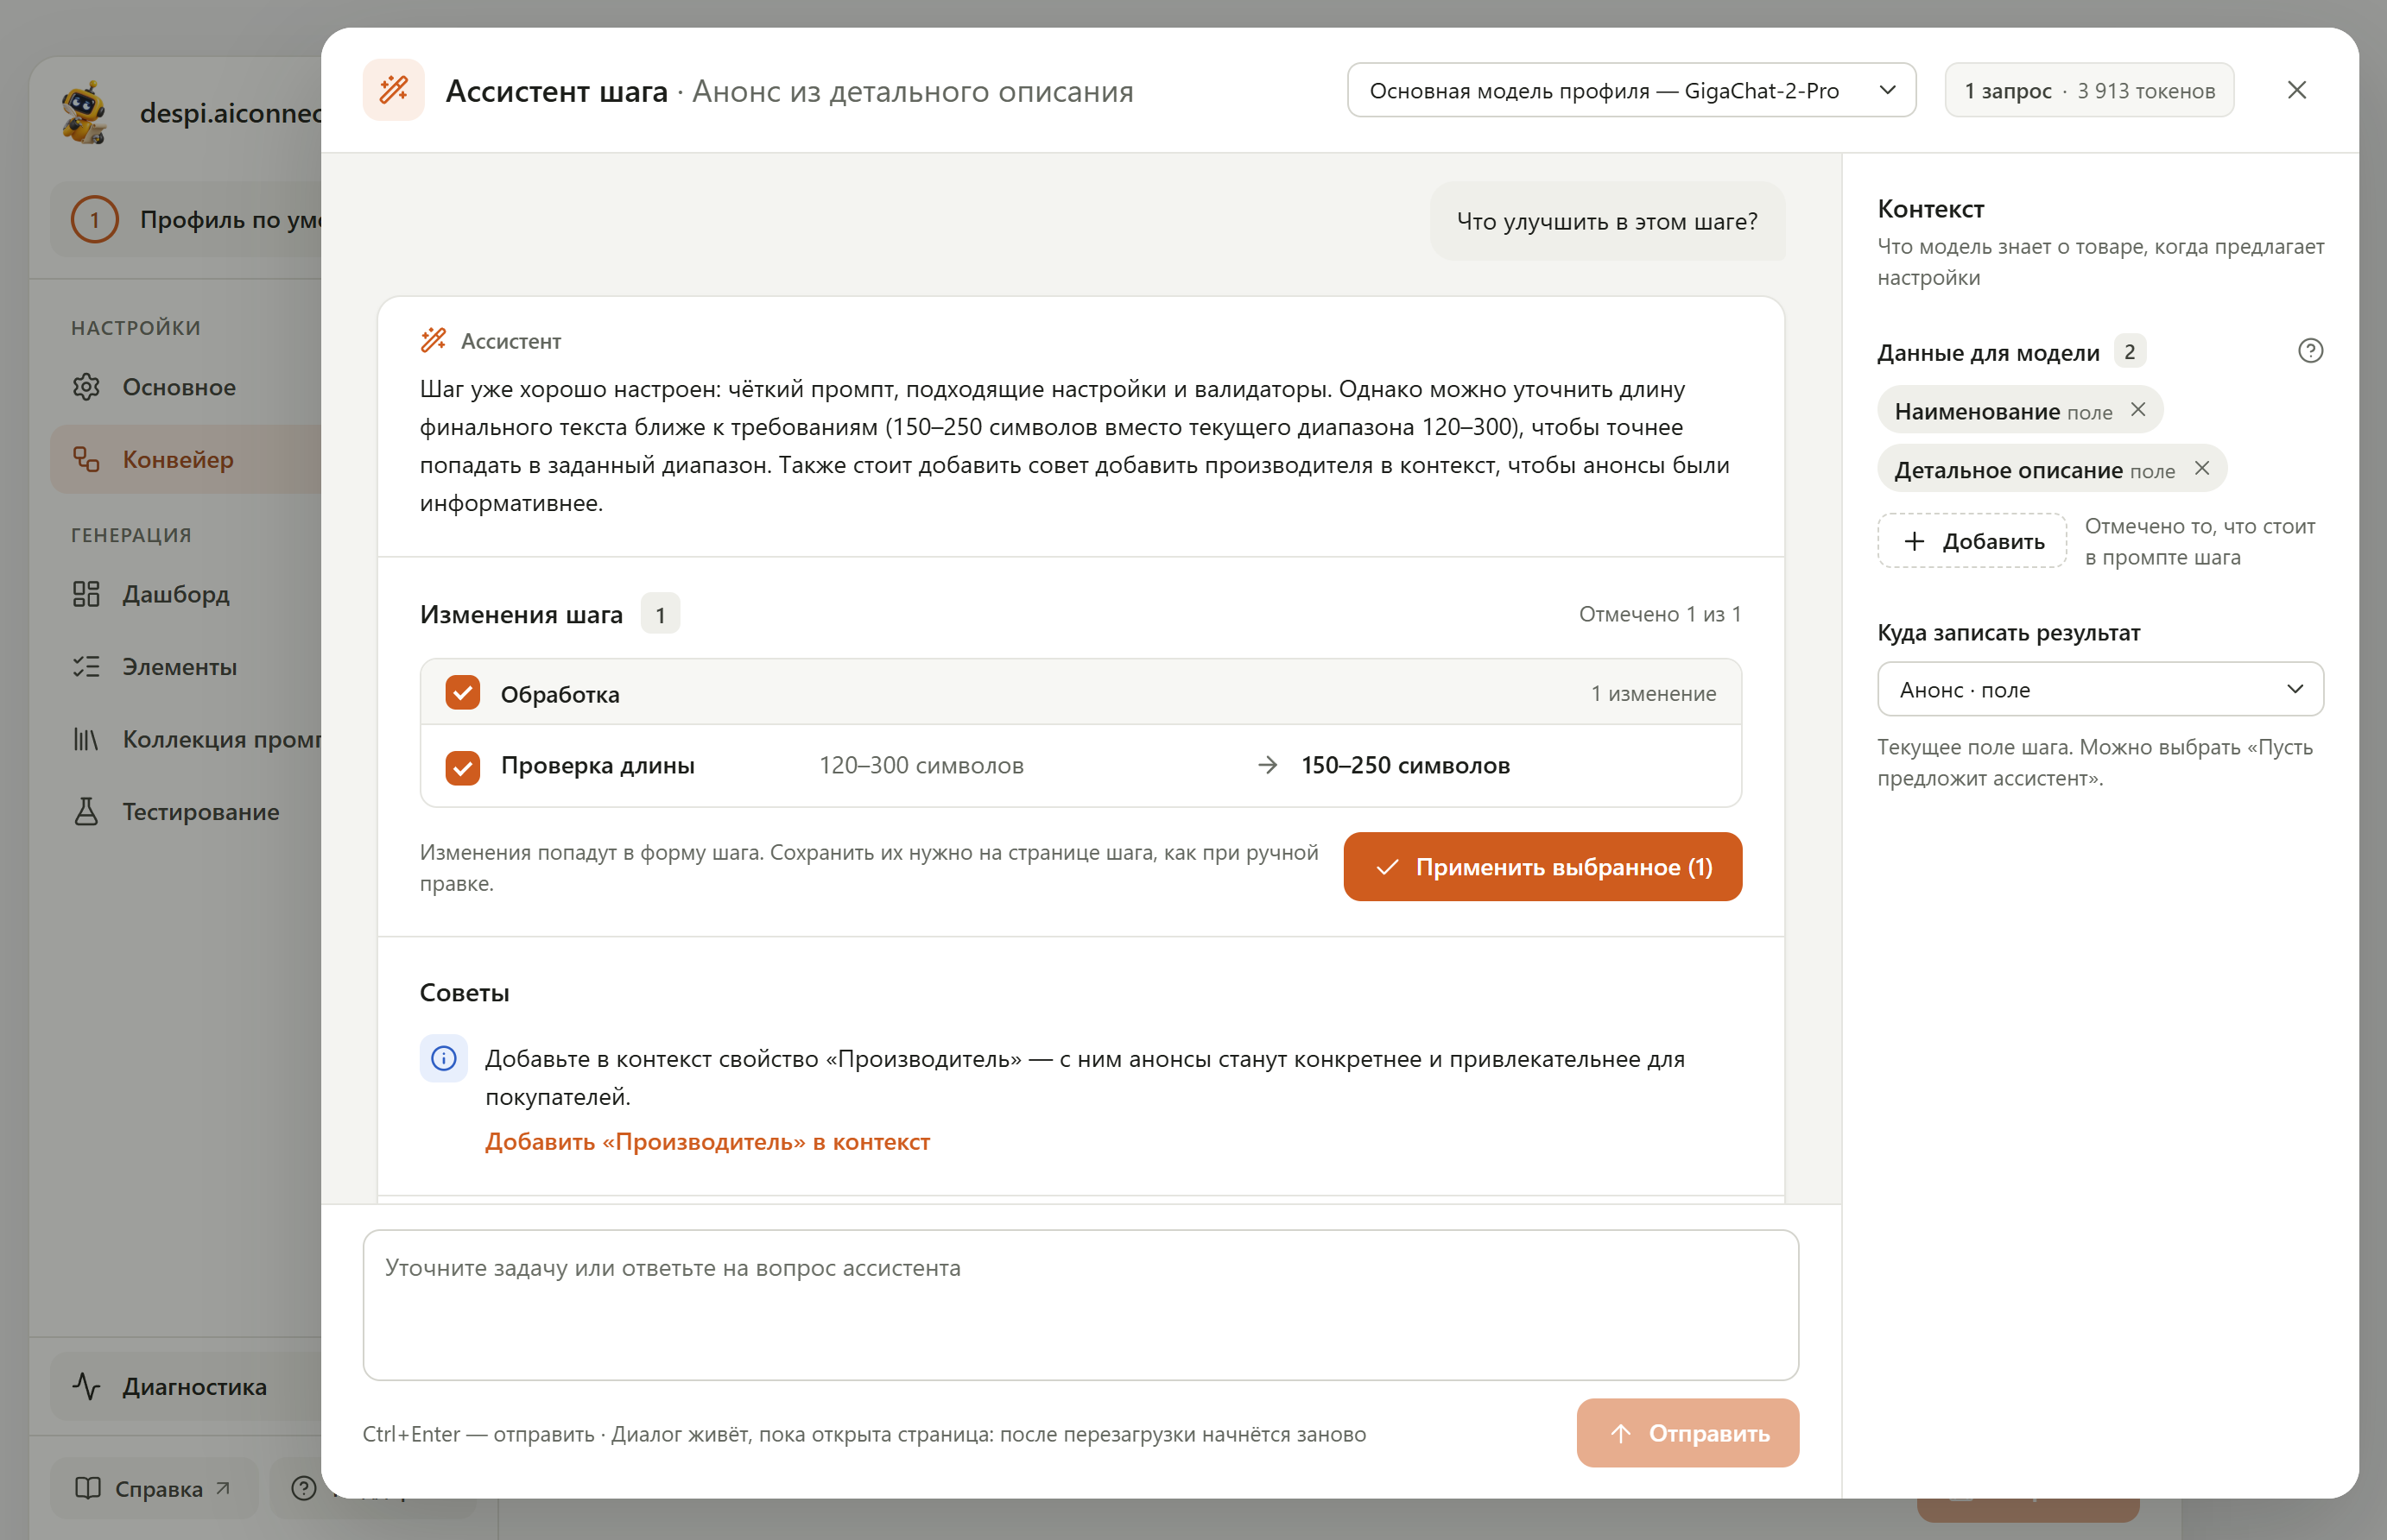Click the '1 запрос · 3 913 токенов' badge
The image size is (2387, 1540).
[x=2089, y=90]
